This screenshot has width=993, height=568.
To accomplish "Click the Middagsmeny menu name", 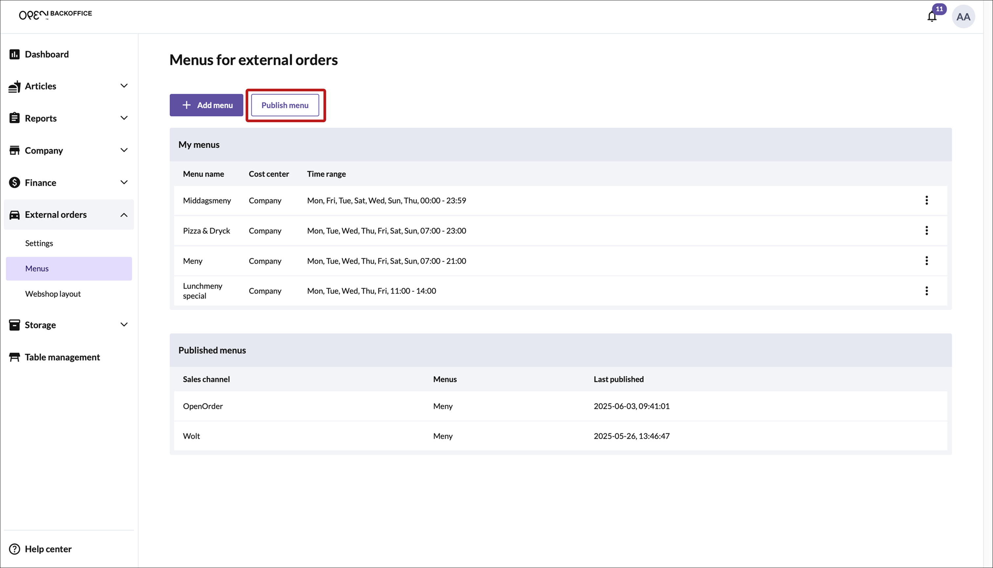I will click(x=207, y=200).
